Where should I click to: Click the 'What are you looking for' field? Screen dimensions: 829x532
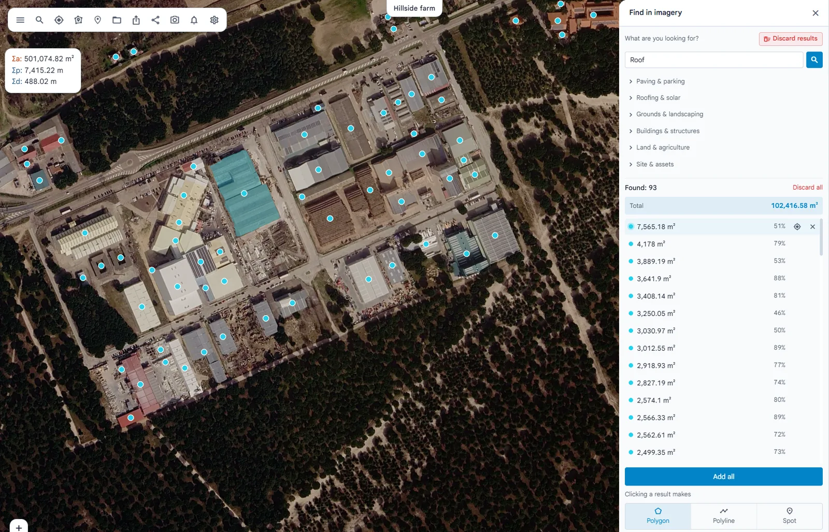point(713,60)
